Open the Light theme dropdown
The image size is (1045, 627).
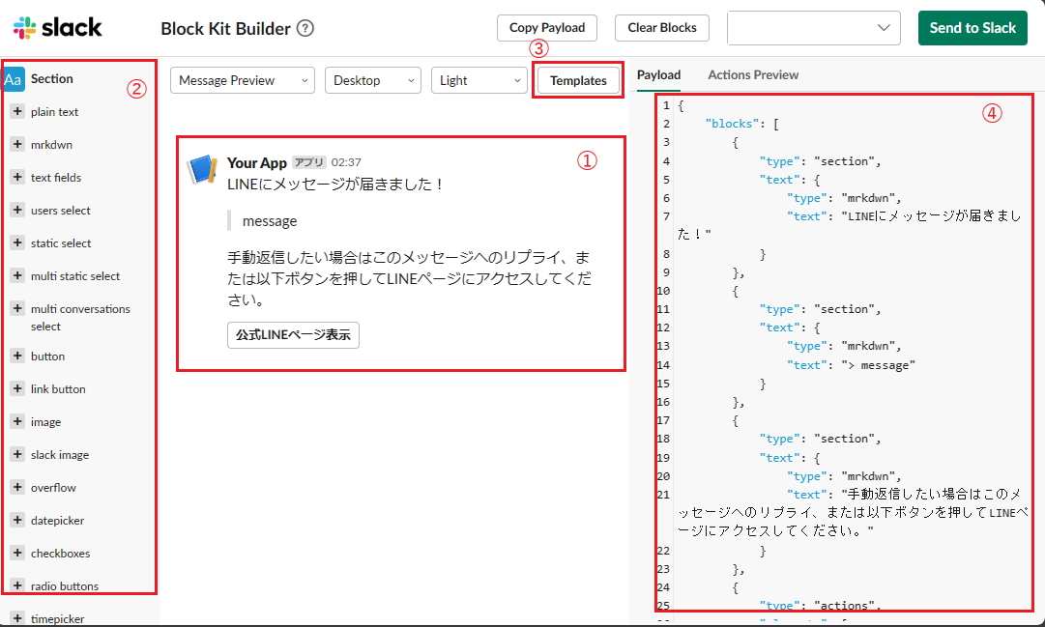tap(479, 80)
